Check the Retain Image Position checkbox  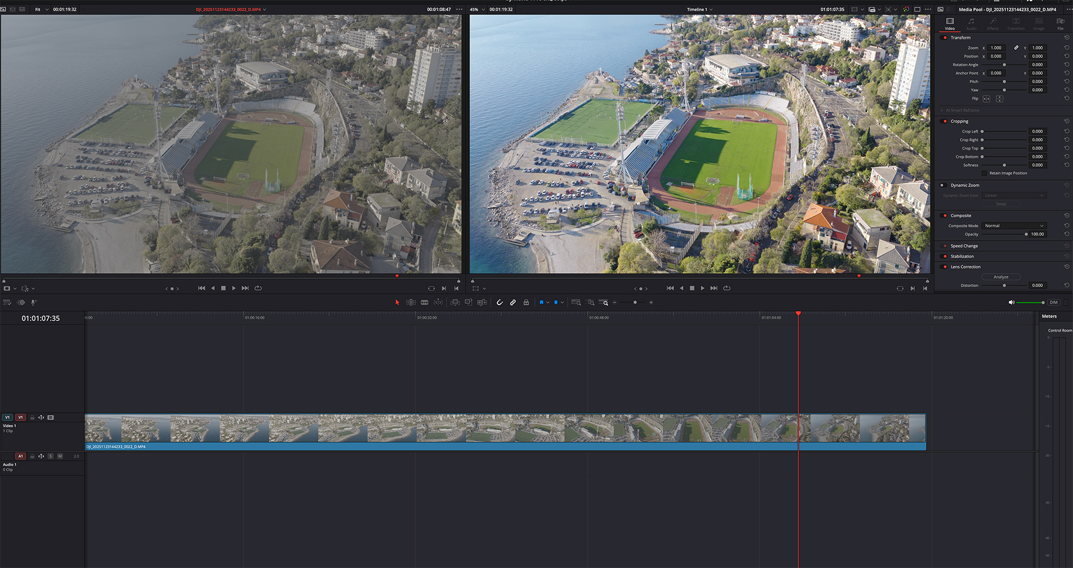click(x=985, y=173)
